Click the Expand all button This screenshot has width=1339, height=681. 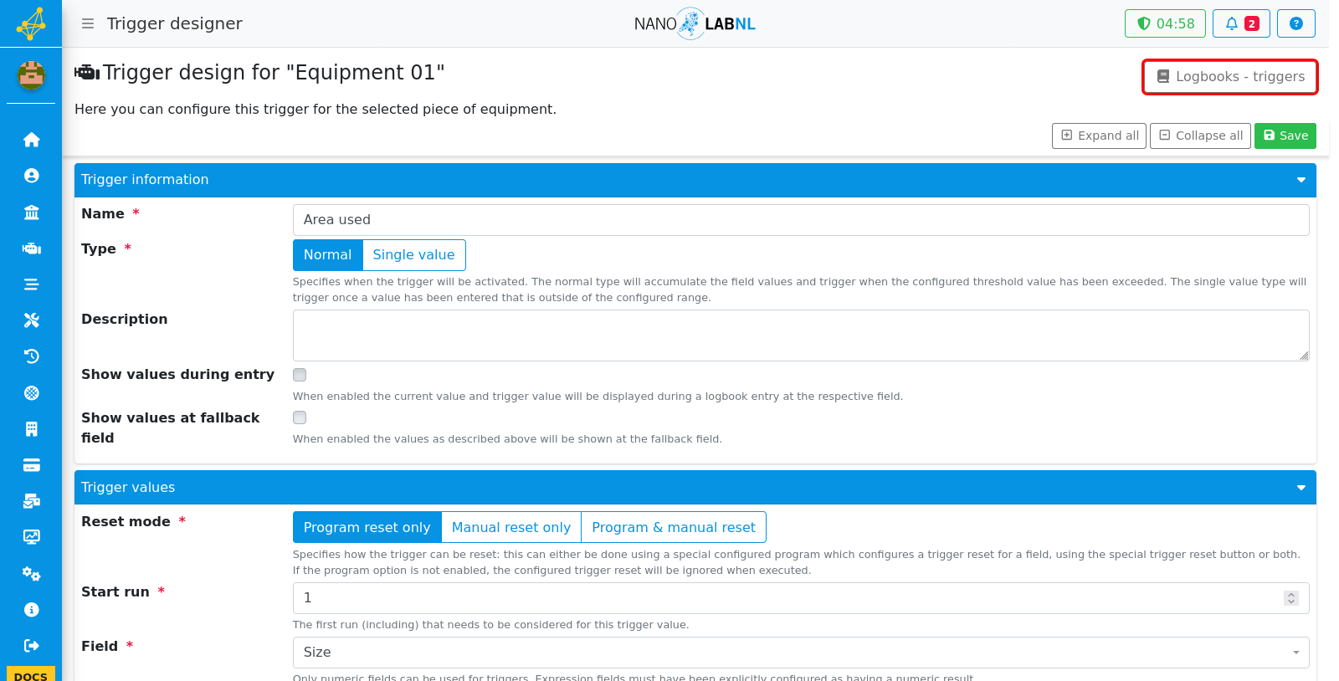tap(1099, 136)
